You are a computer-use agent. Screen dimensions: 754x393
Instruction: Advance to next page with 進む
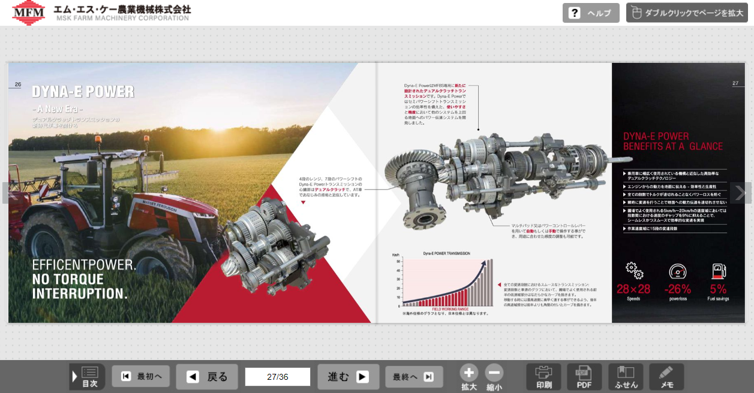coord(348,377)
